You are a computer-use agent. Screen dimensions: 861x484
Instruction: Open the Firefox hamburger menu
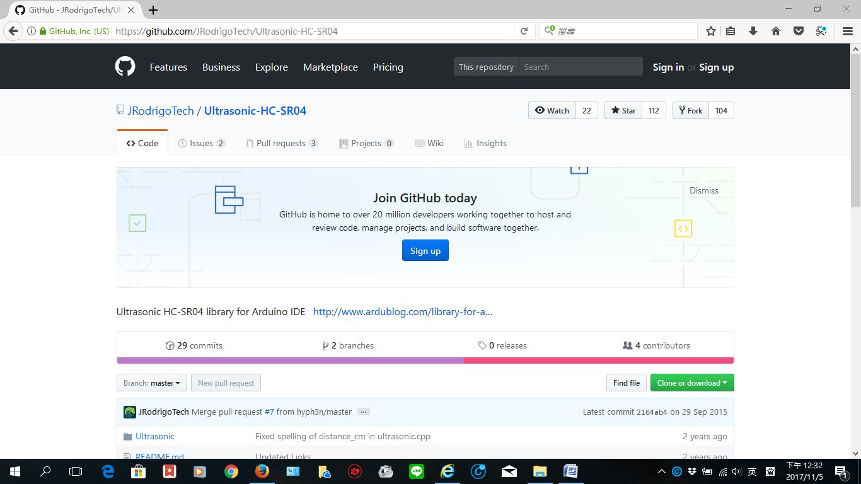coord(848,31)
